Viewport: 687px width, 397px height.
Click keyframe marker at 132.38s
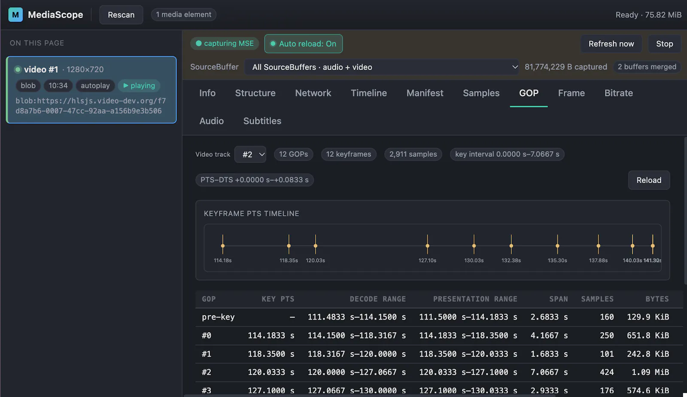click(x=511, y=246)
